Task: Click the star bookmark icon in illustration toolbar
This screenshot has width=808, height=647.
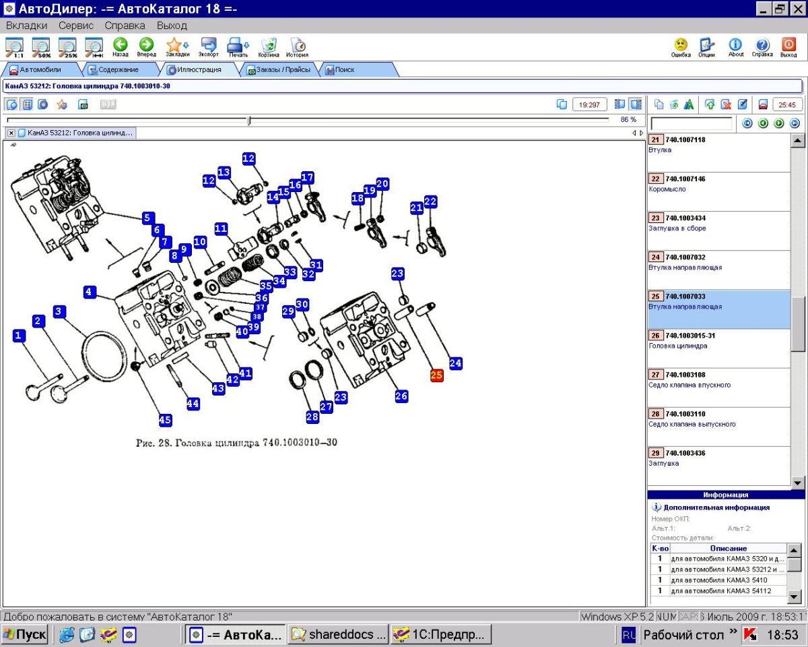Action: 62,104
